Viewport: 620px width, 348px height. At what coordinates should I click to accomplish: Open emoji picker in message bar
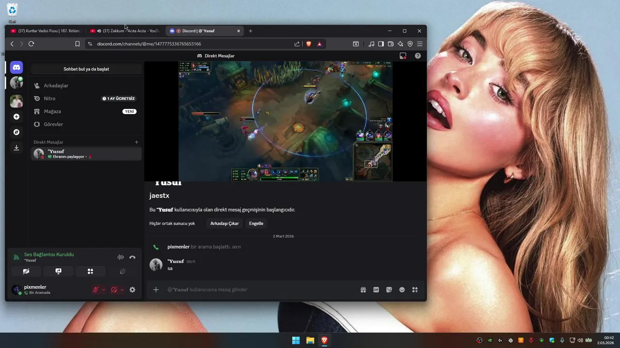click(x=402, y=290)
